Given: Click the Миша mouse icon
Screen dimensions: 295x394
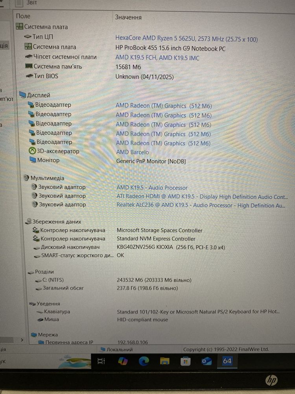Looking at the screenshot, I should coord(41,320).
